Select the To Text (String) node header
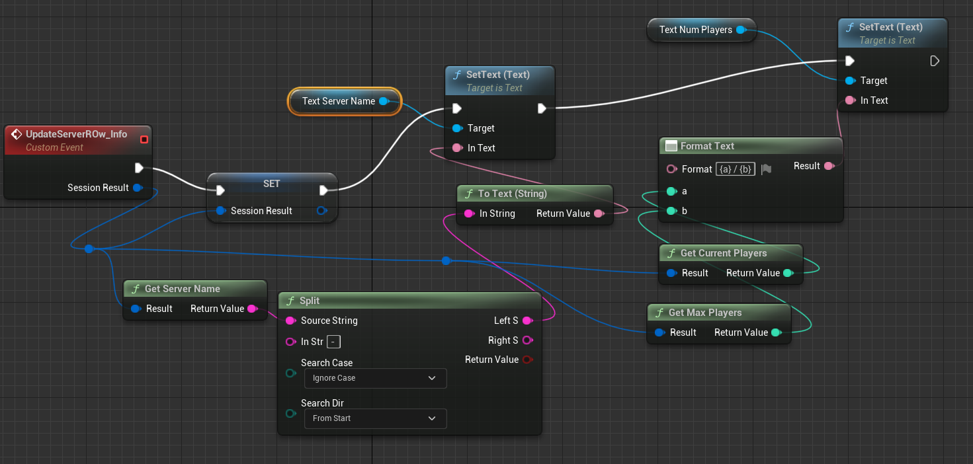Screen dimensions: 973x464 click(513, 194)
